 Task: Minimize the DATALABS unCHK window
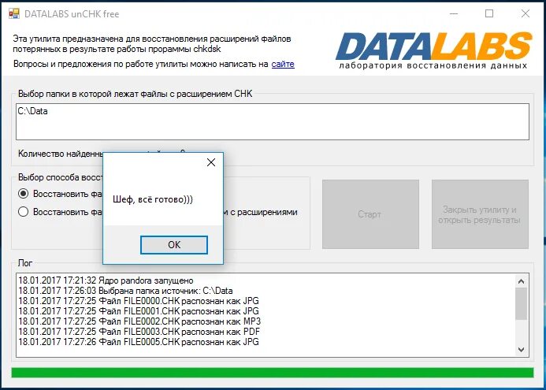coord(454,14)
